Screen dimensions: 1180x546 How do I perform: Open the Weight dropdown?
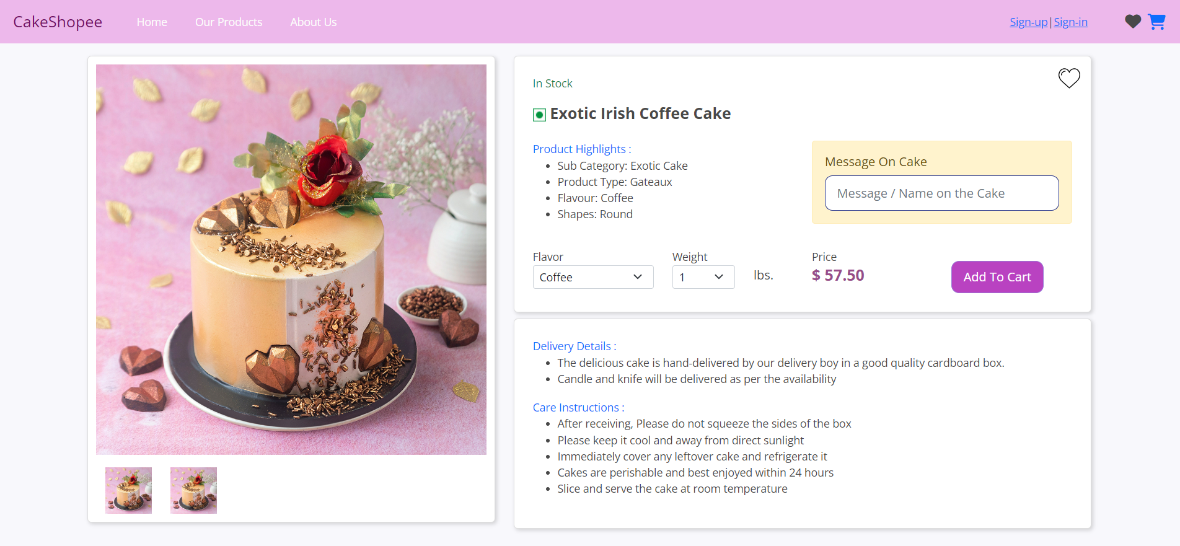tap(703, 277)
